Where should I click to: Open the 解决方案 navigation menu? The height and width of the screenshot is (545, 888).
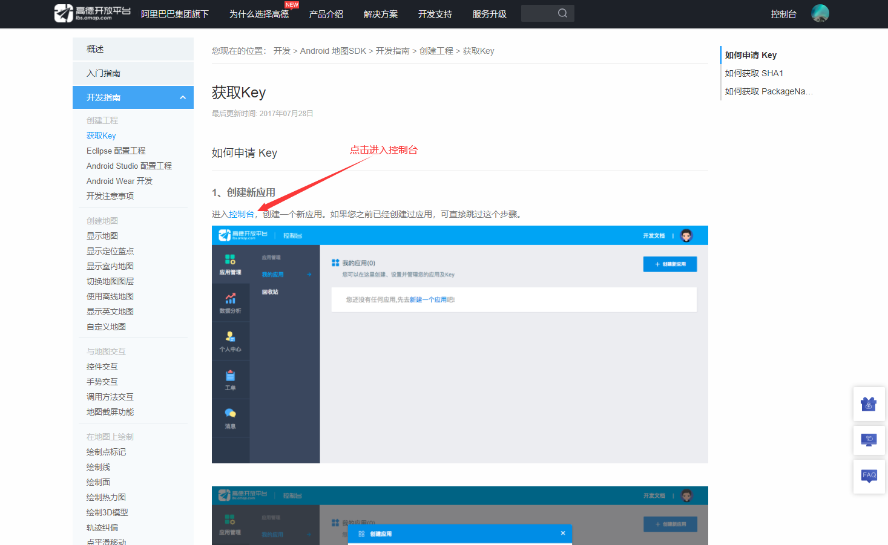[380, 14]
